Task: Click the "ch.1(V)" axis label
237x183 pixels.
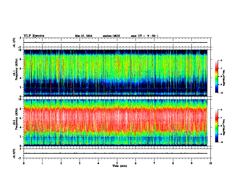Action: coord(14,42)
